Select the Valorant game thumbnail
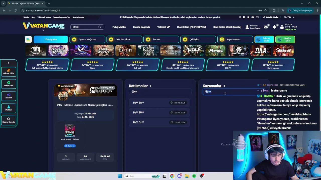The width and height of the screenshot is (321, 180). point(81,50)
